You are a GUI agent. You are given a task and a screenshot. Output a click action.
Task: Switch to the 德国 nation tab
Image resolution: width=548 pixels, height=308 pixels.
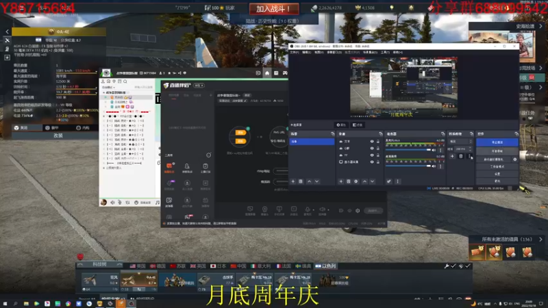click(x=158, y=266)
